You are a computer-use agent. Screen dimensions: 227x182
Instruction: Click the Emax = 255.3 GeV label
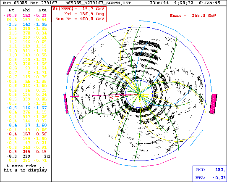point(193,16)
